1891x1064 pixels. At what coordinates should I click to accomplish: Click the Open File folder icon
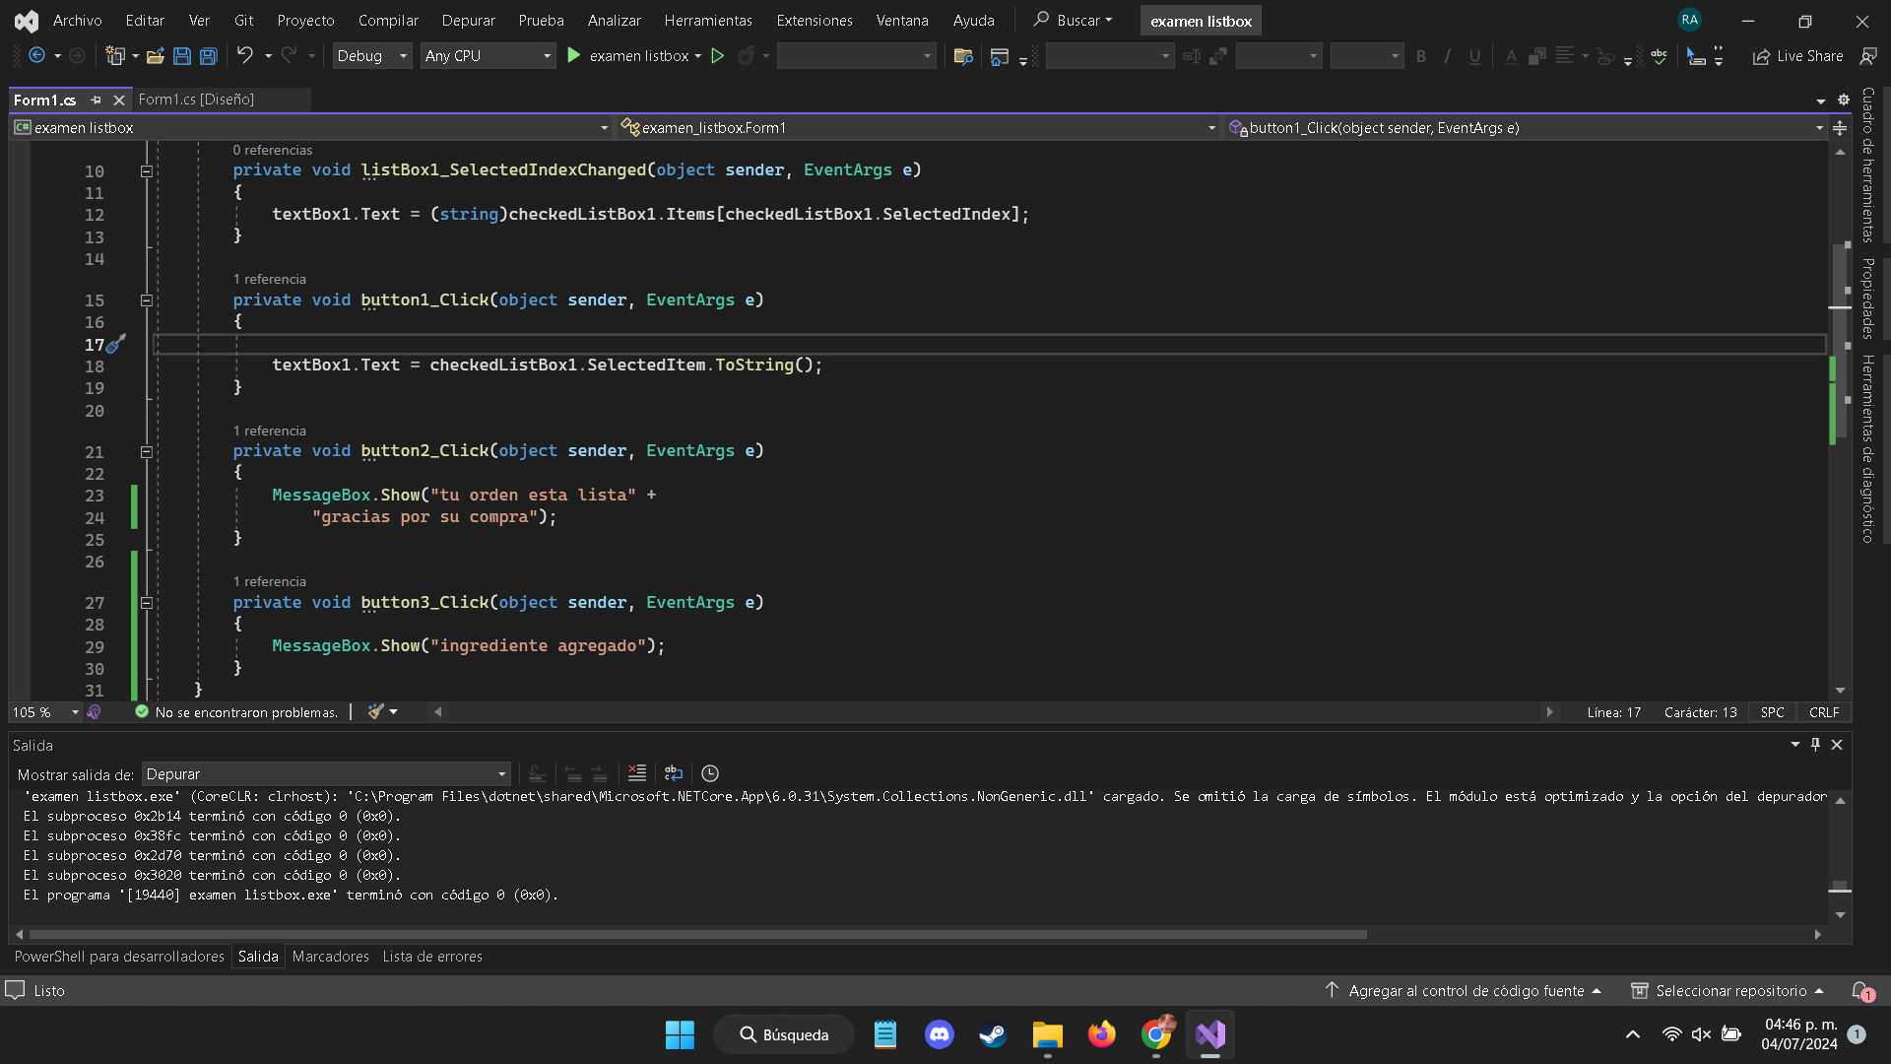(155, 56)
